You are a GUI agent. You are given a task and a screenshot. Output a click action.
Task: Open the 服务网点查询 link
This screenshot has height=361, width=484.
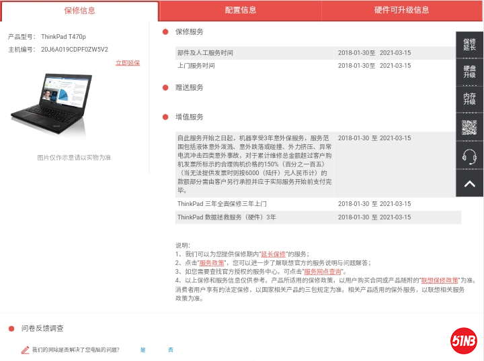tap(323, 272)
